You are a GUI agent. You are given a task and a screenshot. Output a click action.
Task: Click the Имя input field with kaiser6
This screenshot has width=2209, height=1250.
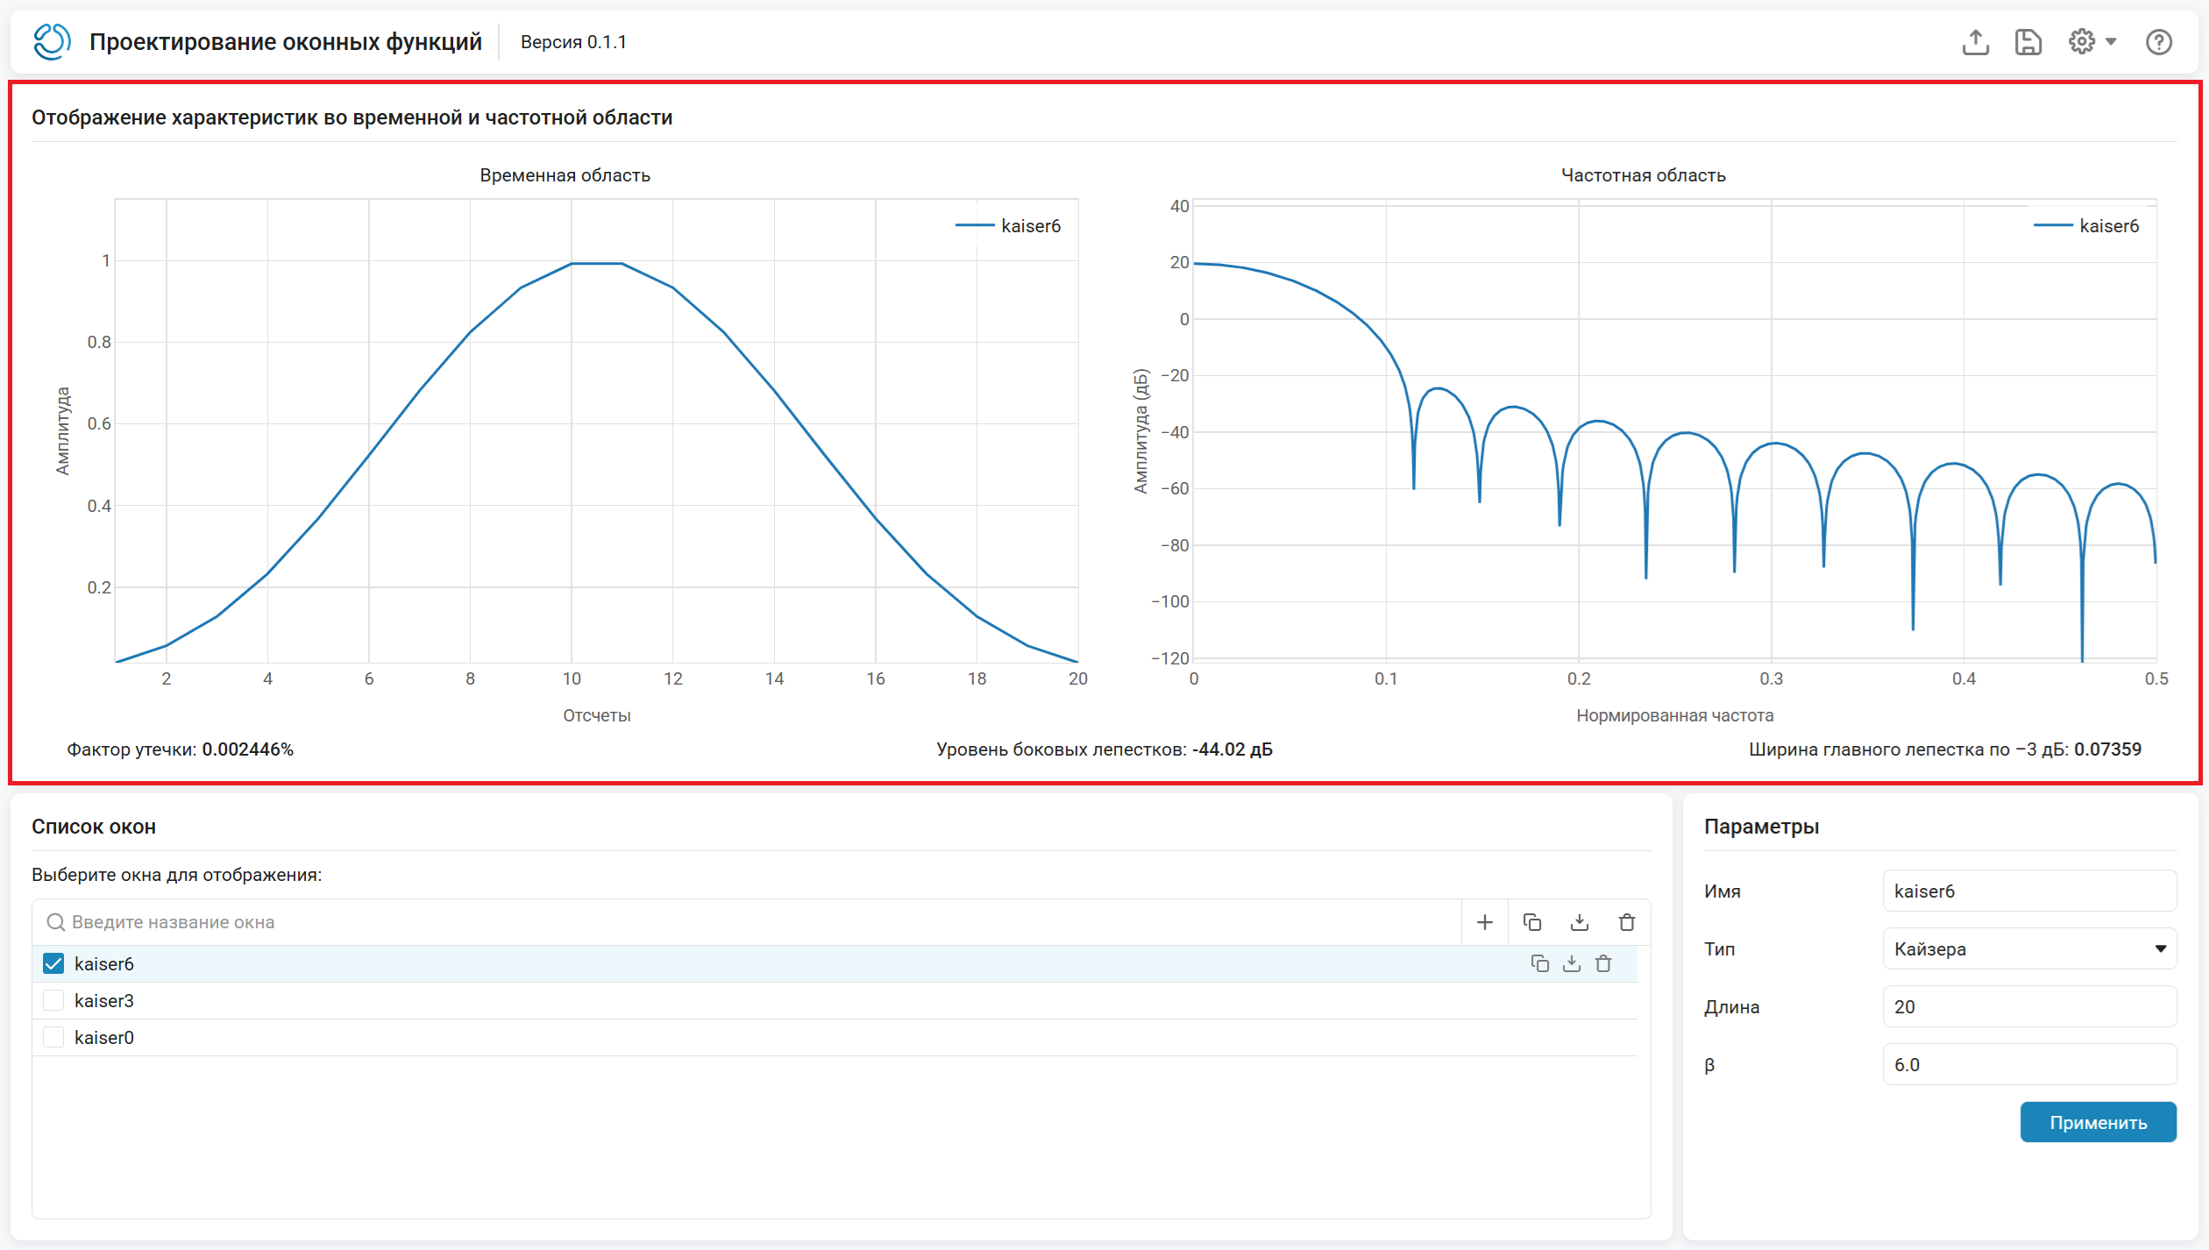(2029, 891)
